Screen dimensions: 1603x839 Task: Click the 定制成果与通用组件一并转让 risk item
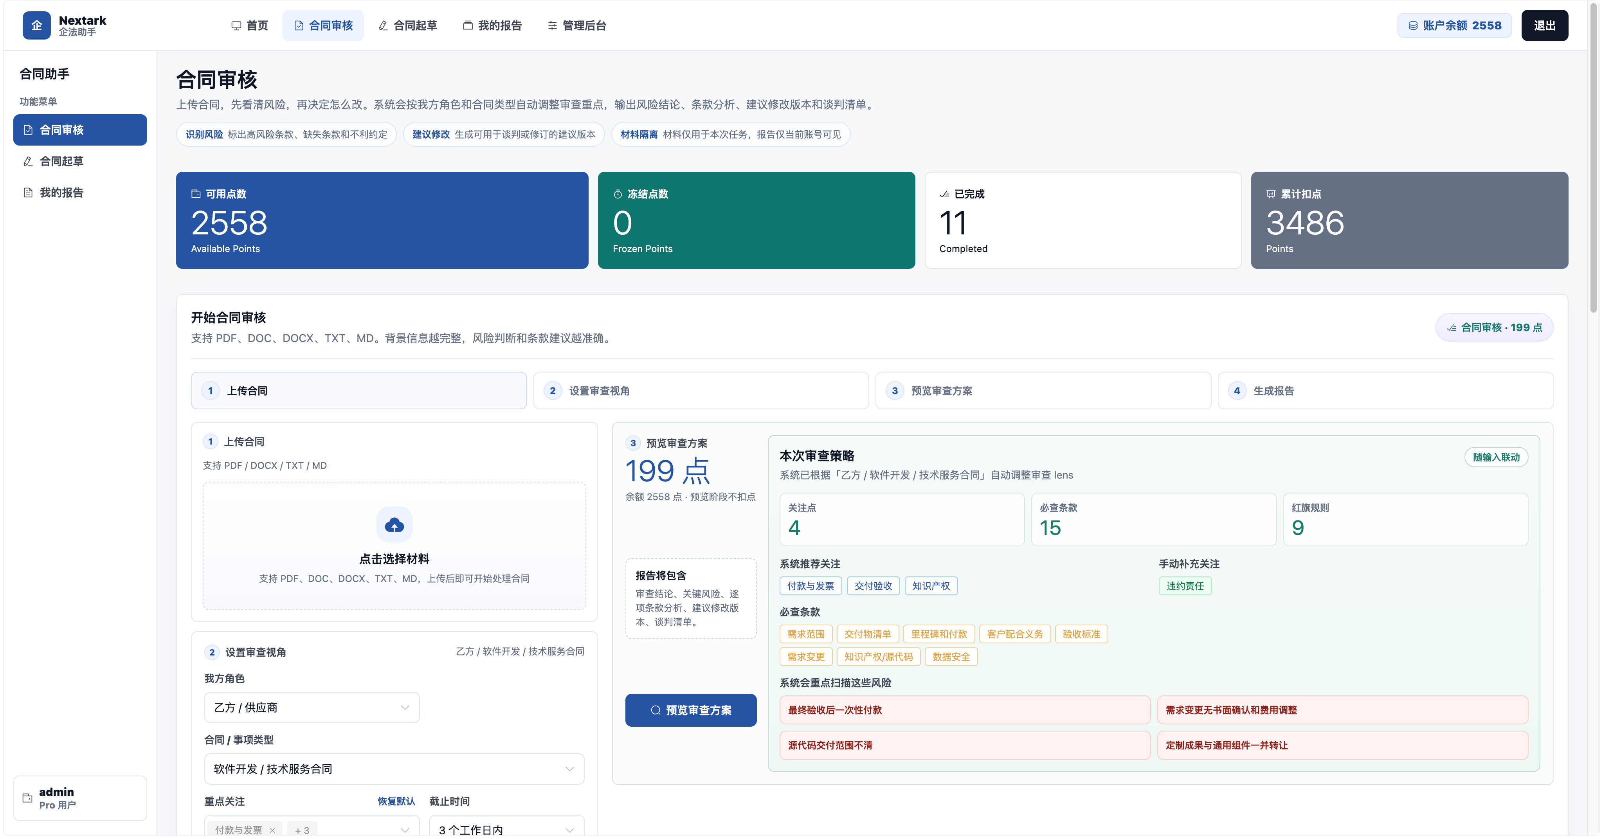pyautogui.click(x=1342, y=745)
